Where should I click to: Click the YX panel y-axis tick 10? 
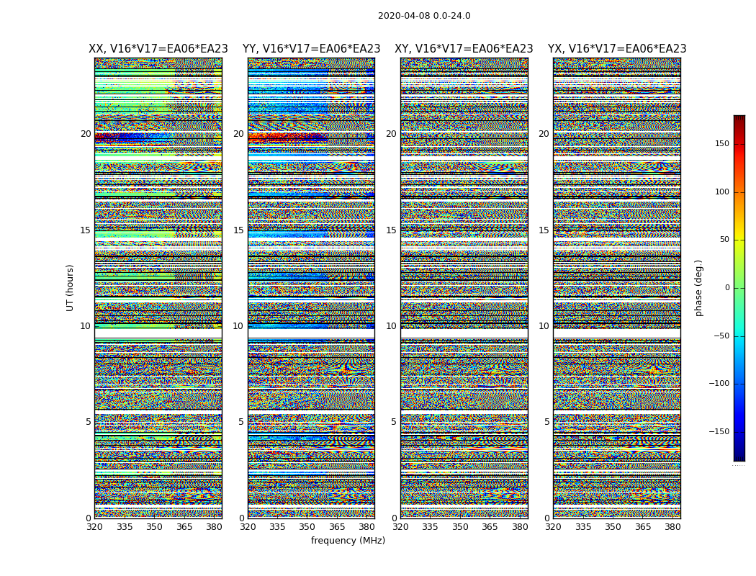pos(544,326)
